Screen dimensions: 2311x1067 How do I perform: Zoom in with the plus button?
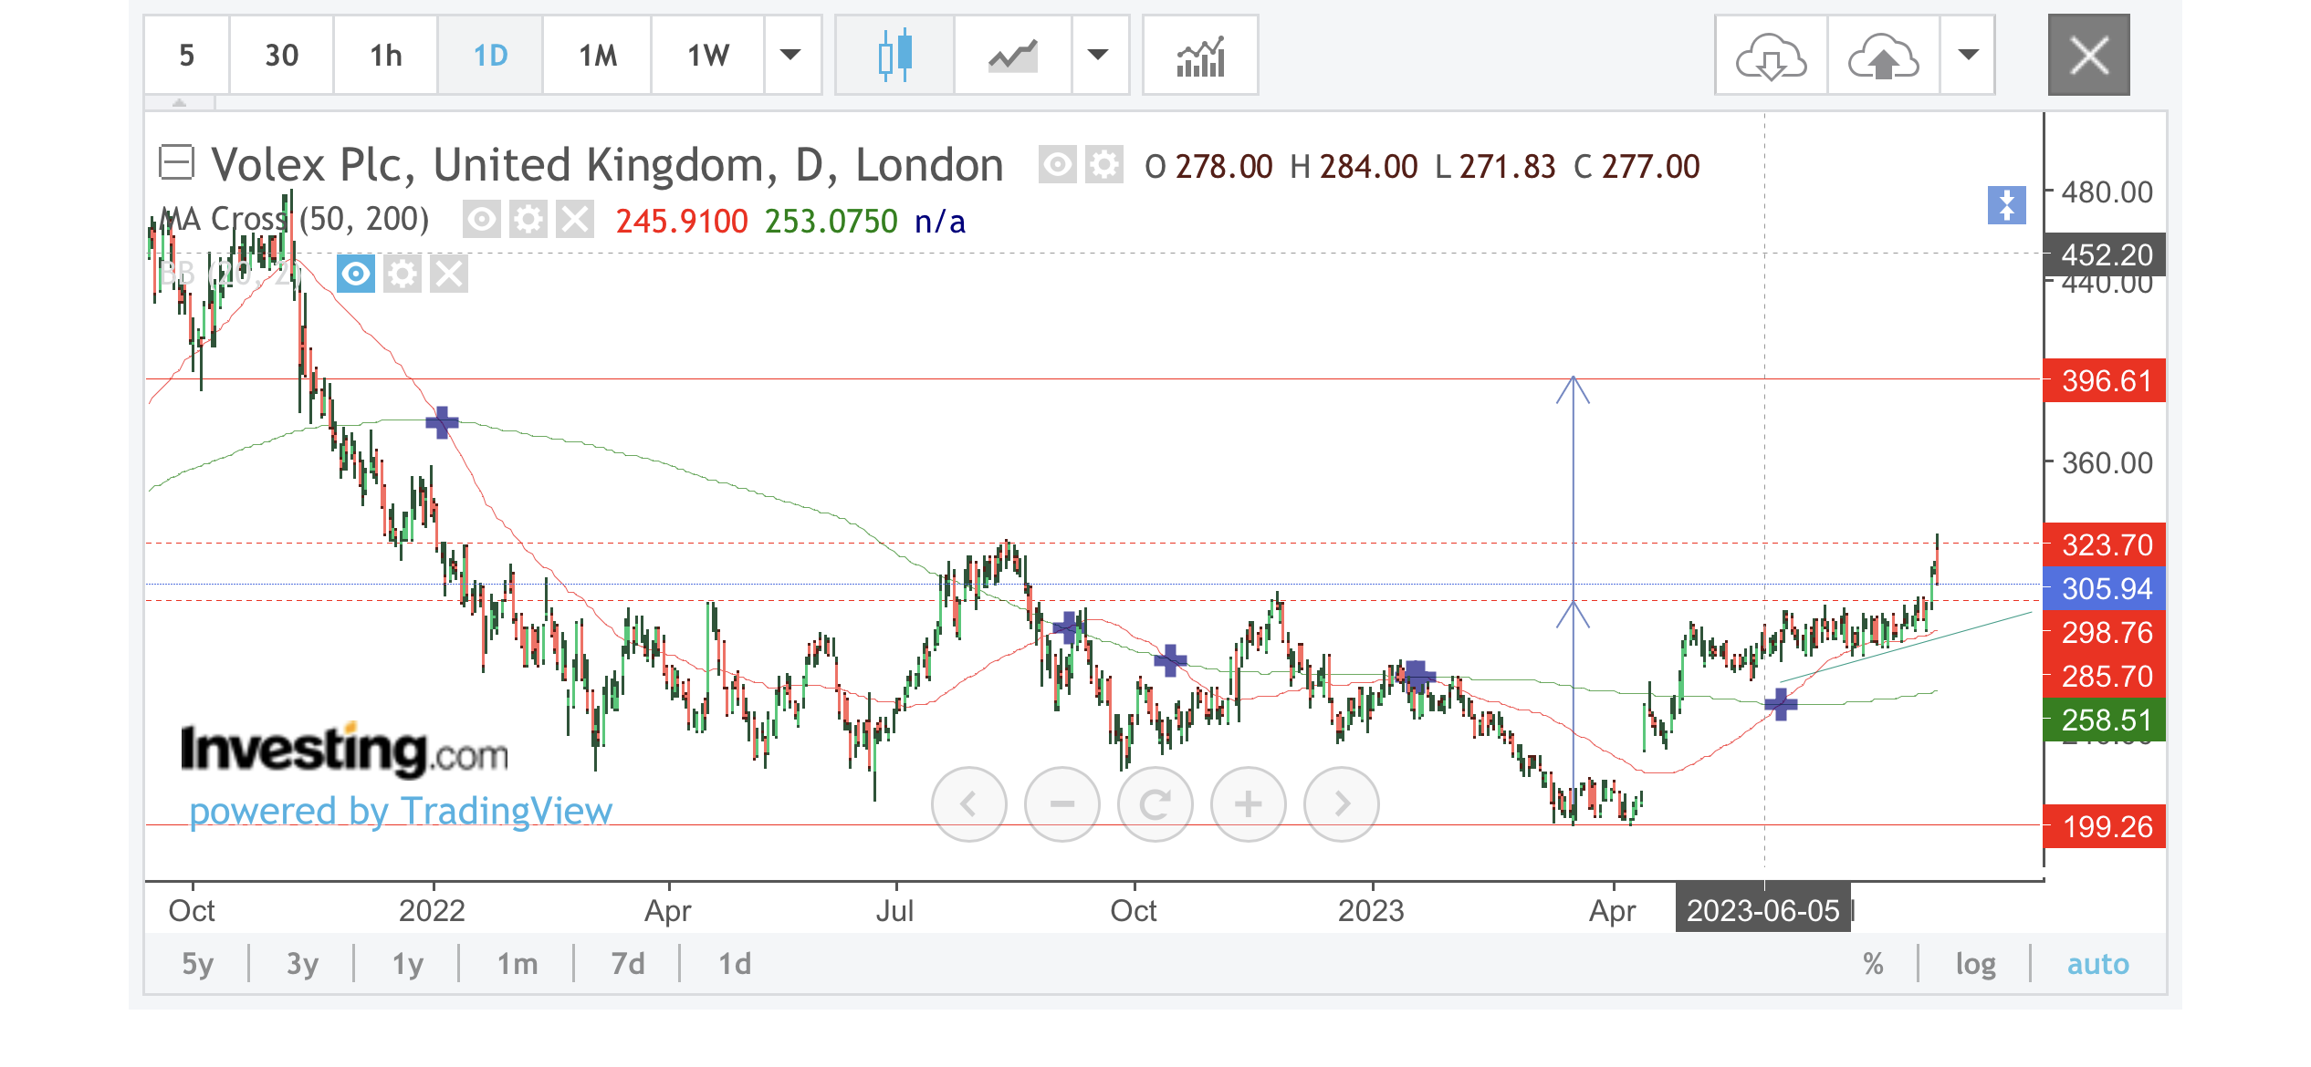coord(1249,803)
